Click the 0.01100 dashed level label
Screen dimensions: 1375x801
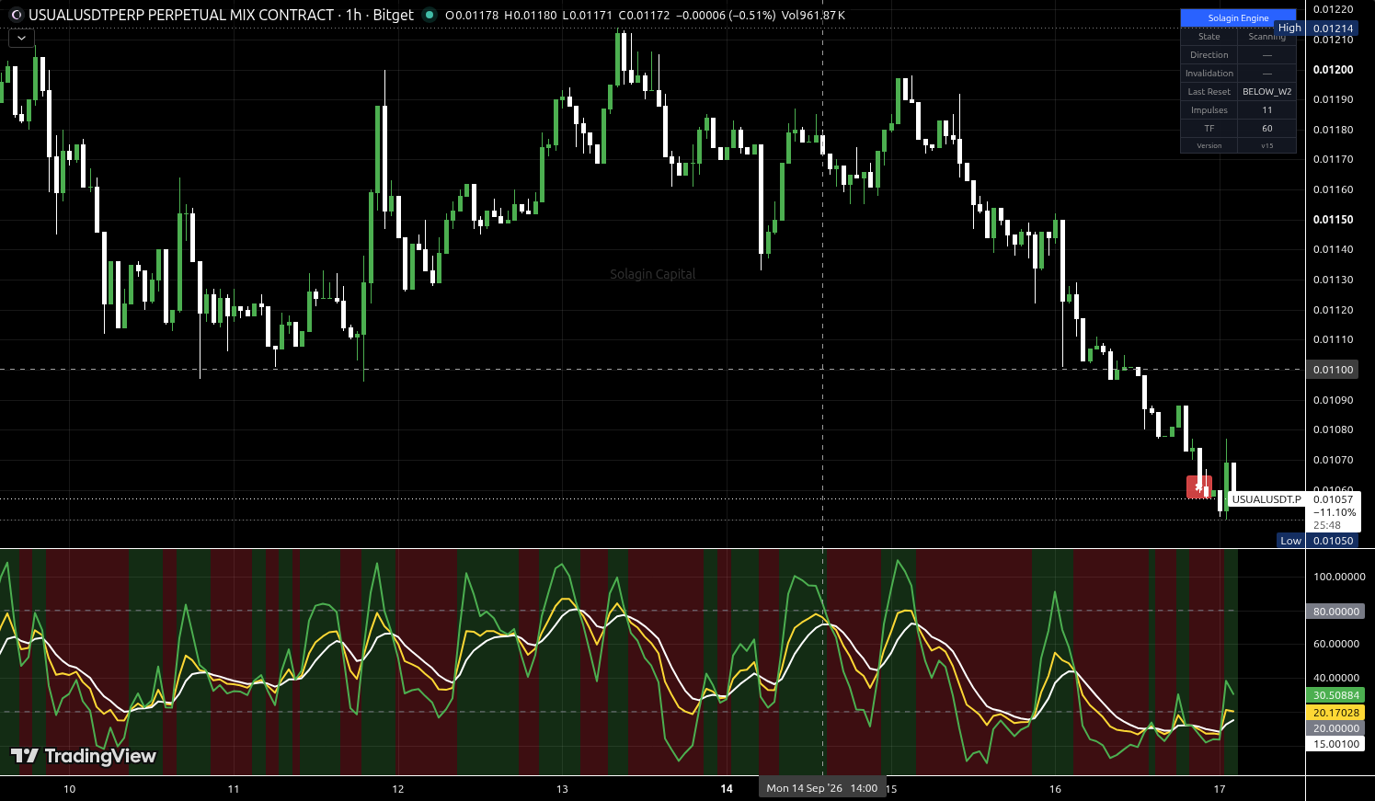[1333, 370]
